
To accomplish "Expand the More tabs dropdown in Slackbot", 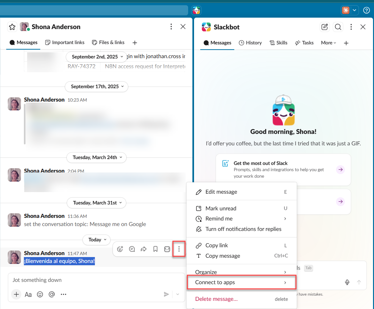I will pyautogui.click(x=329, y=43).
